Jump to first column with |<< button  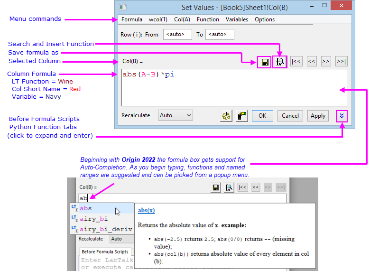pyautogui.click(x=296, y=61)
